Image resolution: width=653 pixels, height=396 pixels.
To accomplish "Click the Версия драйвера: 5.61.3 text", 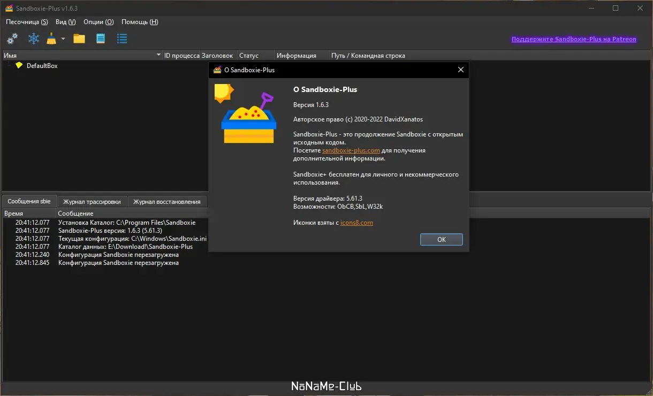I will 328,199.
